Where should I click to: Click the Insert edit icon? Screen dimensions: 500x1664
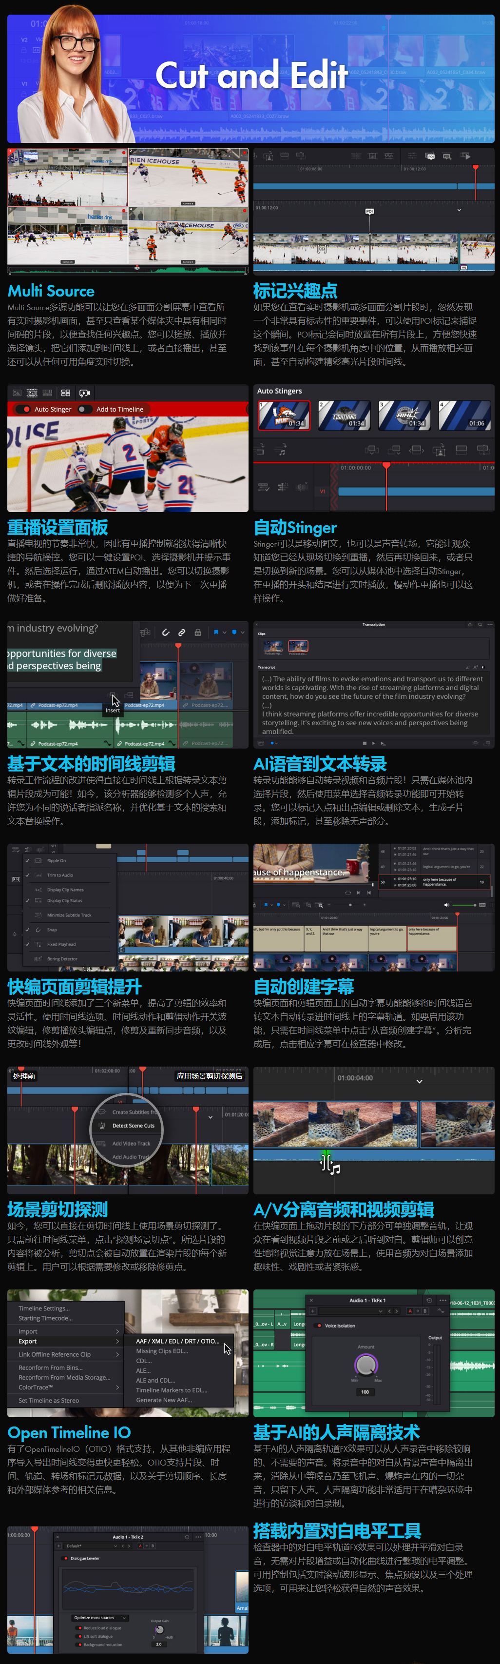[x=112, y=694]
